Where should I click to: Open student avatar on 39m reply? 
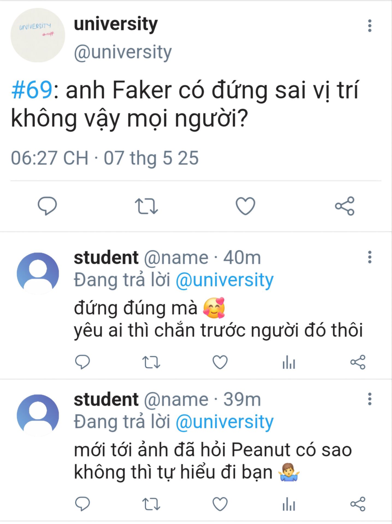click(38, 415)
